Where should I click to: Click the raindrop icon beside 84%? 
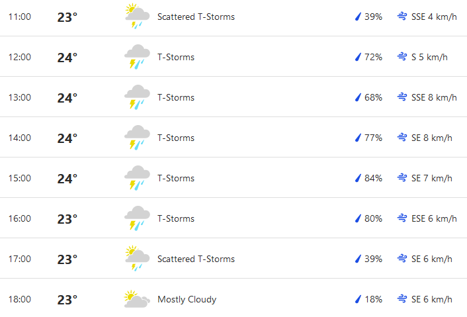pyautogui.click(x=358, y=178)
